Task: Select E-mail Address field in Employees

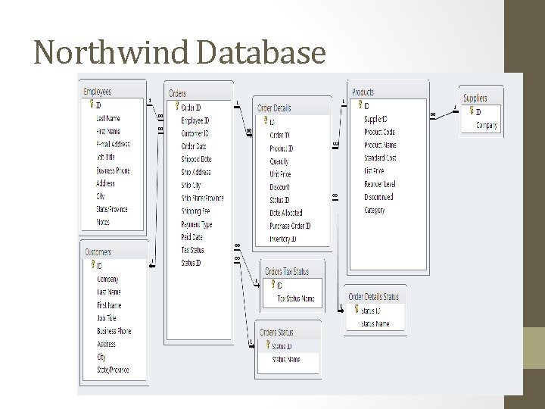Action: tap(113, 145)
